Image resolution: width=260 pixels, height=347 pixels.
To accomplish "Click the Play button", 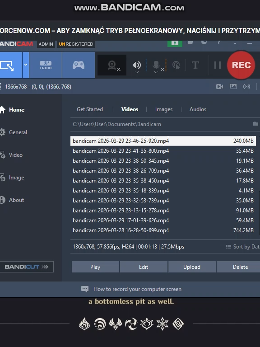I will [x=95, y=267].
